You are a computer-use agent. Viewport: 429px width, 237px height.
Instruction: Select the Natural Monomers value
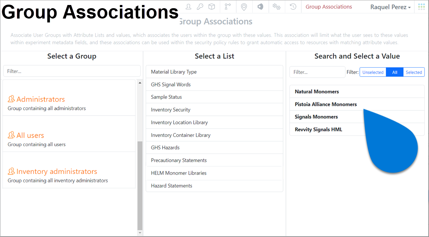pyautogui.click(x=357, y=92)
